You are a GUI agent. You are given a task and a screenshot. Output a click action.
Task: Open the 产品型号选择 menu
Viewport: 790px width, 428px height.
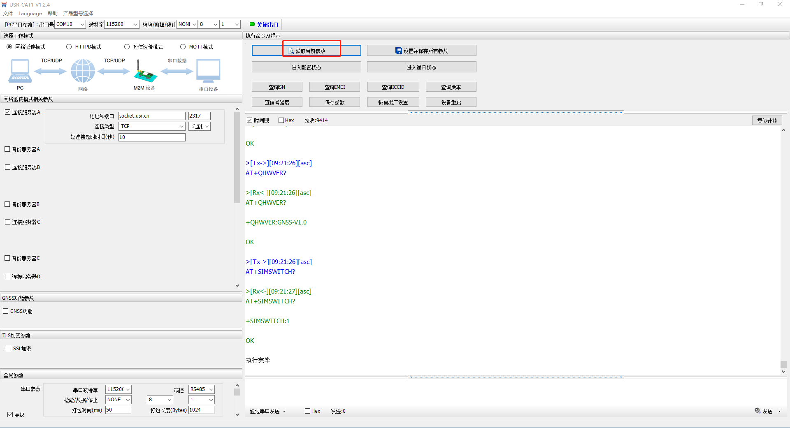[78, 13]
